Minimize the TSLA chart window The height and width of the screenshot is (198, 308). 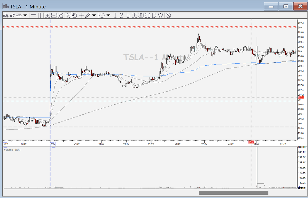271,6
